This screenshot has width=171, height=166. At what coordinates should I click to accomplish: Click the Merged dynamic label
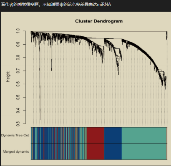coord(16,151)
